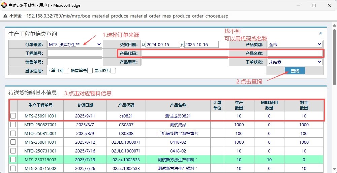Expand the 产品类别 dropdown
The width and height of the screenshot is (337, 173).
point(295,44)
